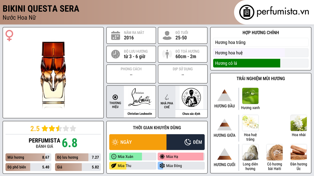This screenshot has height=176, width=314.
Task: Click the Phong Cách style card
Action: (x=131, y=74)
